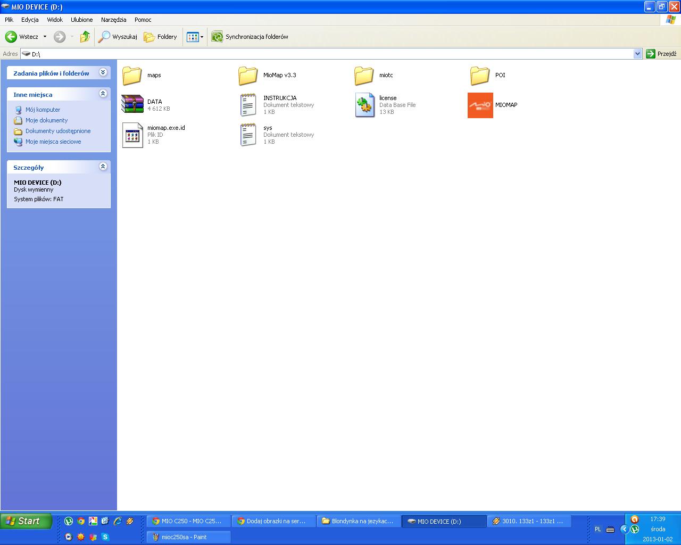Launch Picasa from quick launch

(93, 522)
